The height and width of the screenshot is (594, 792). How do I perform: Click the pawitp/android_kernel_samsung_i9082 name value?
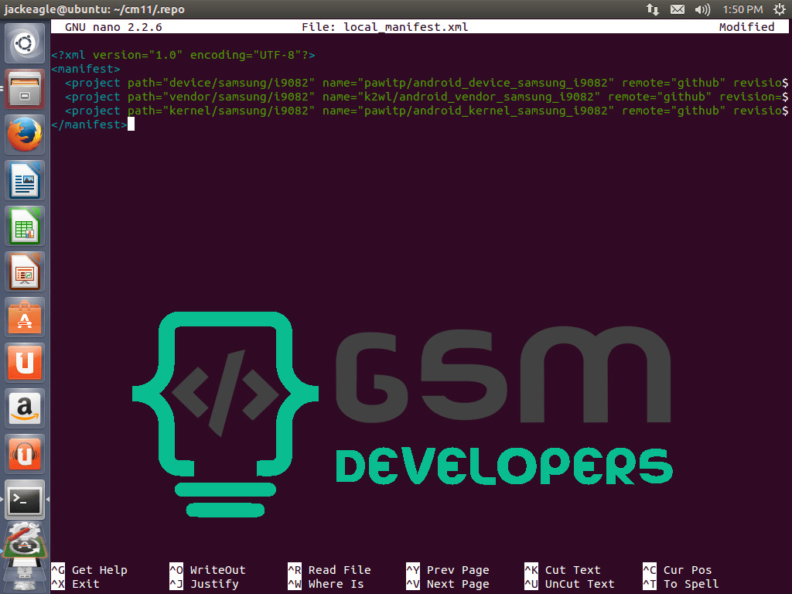(486, 111)
